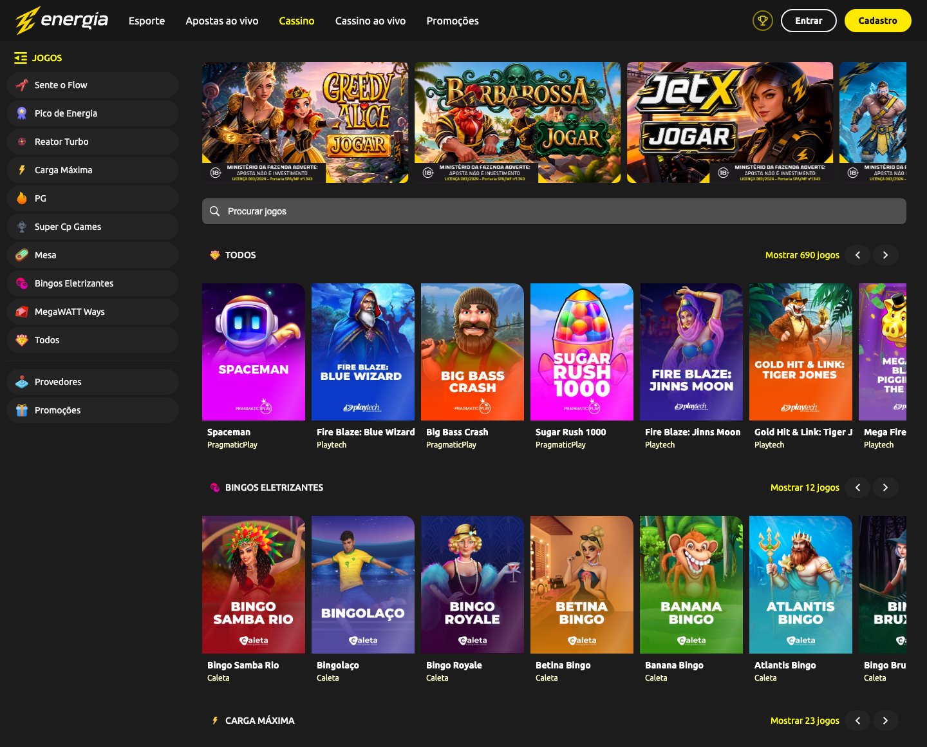Launch the Spaceman game tile
Viewport: 927px width, 747px height.
click(254, 352)
